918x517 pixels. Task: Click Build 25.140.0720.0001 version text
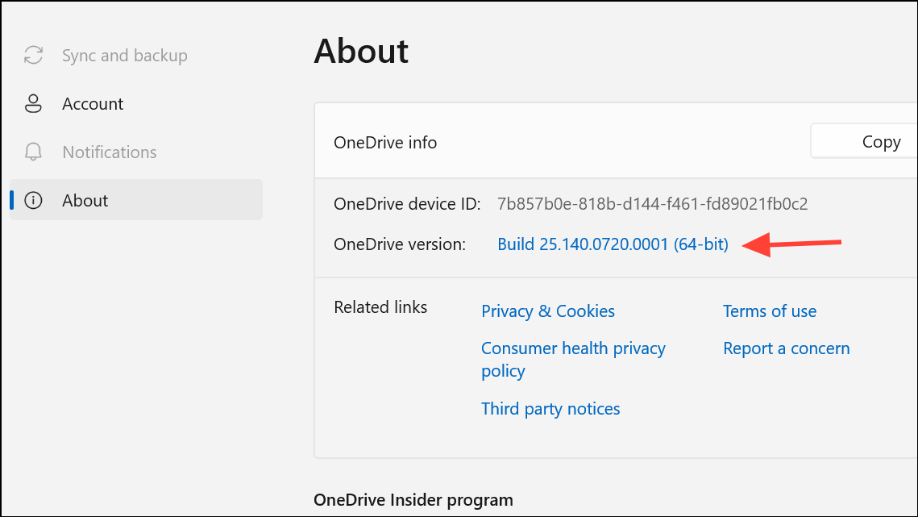pos(611,244)
